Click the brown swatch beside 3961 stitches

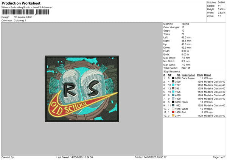tap(173, 88)
